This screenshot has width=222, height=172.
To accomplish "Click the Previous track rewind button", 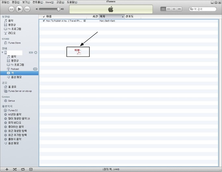I will 11,9.
